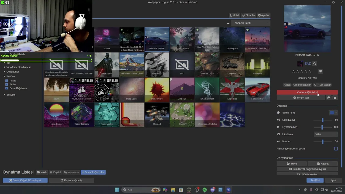Enable Renk seçeneklerini göster checkbox
Screen dimensions: 345x194
pyautogui.click(x=336, y=149)
